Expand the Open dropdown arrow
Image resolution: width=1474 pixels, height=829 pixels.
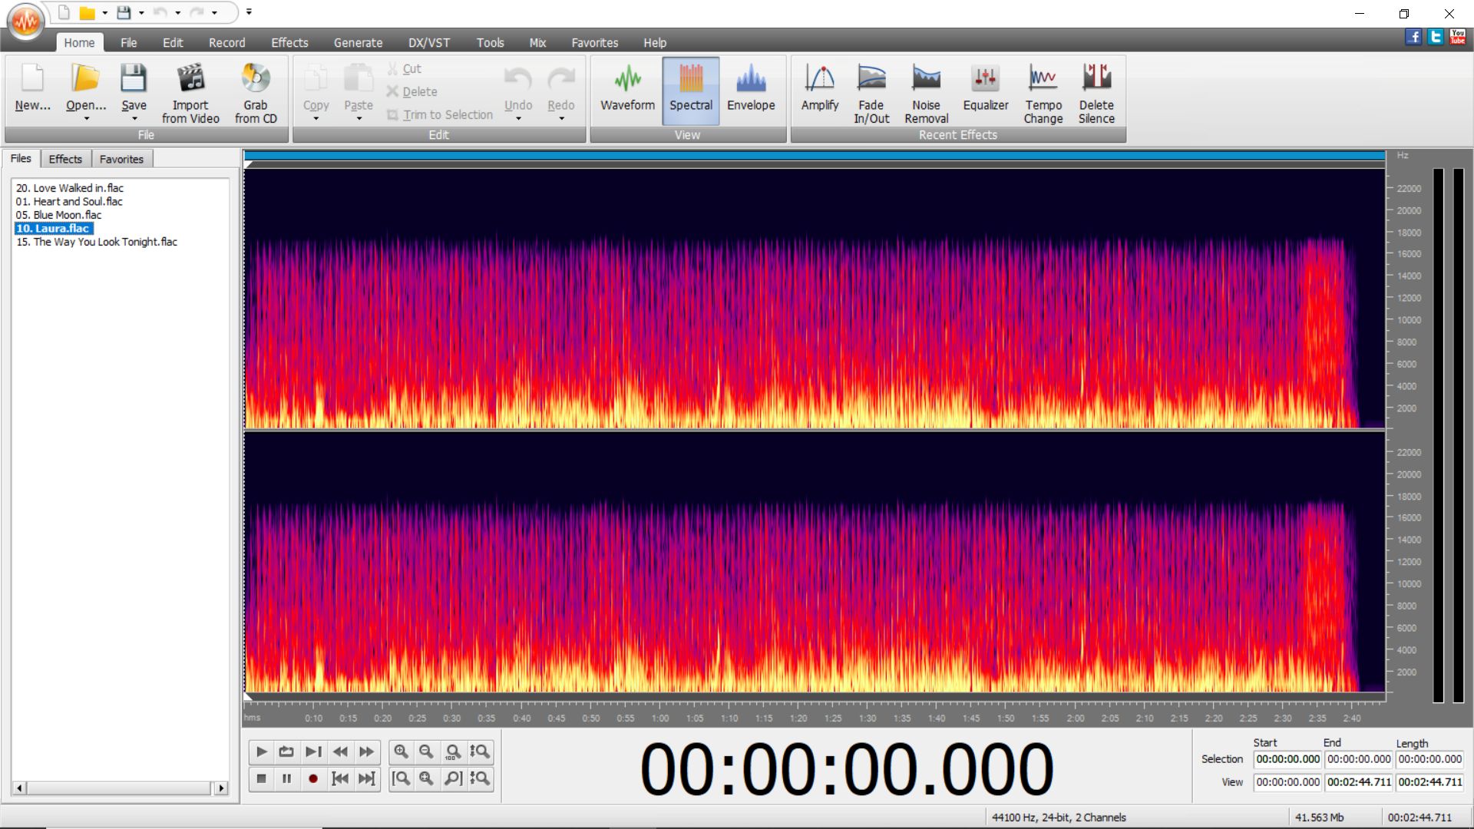[x=86, y=119]
